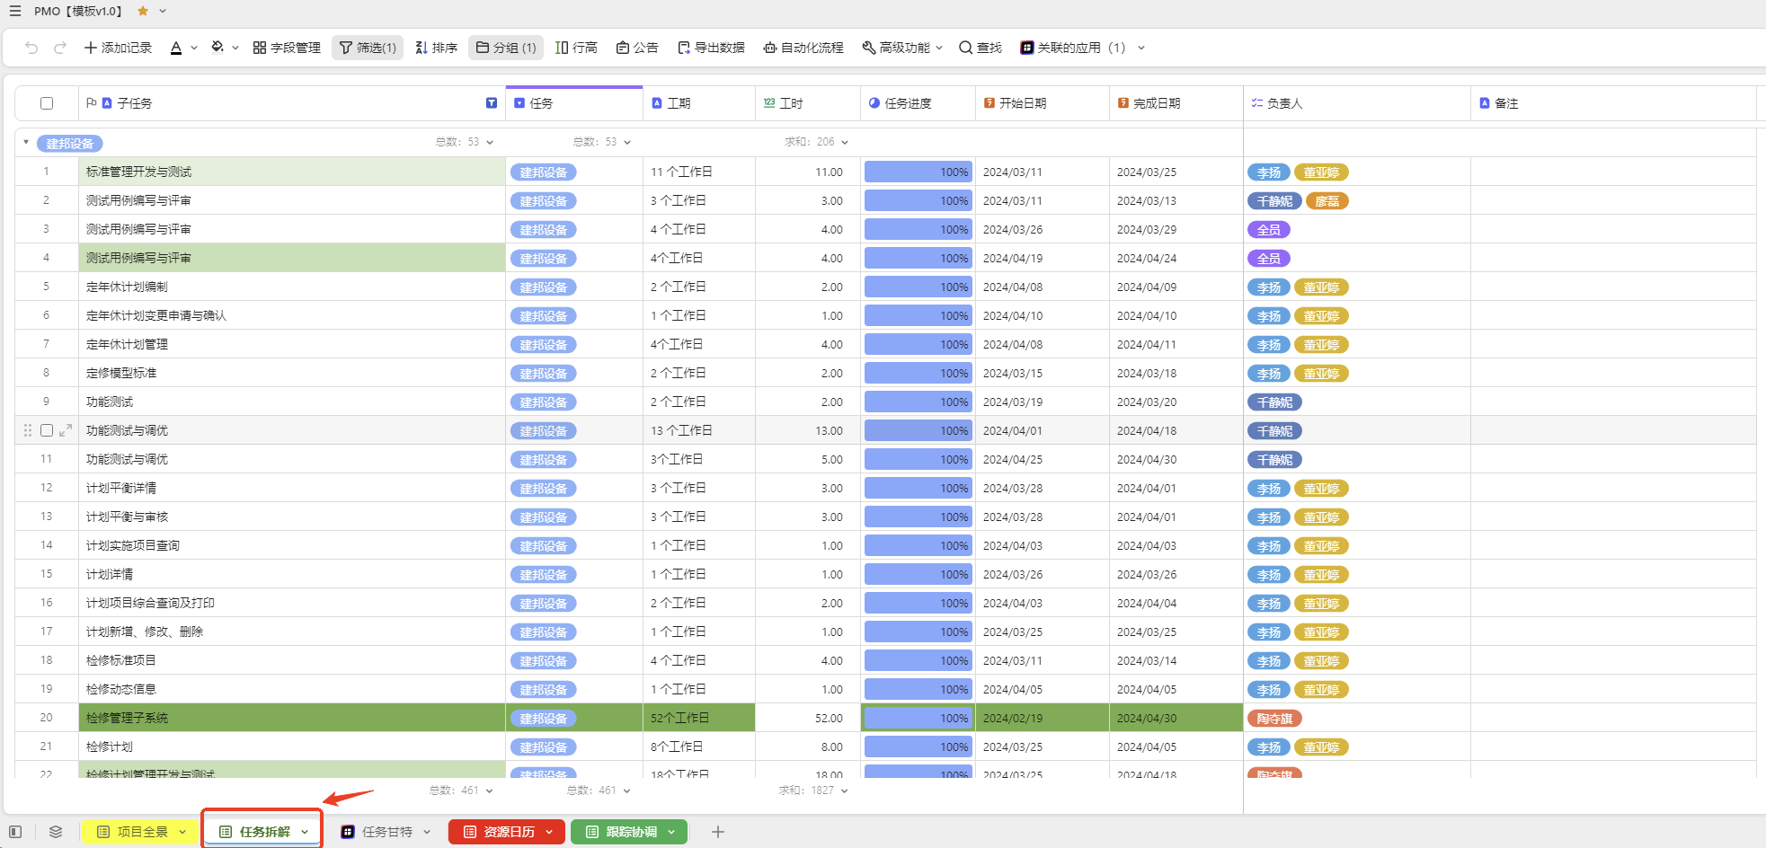1766x848 pixels.
Task: Open the 筛选(1) filter tool
Action: pyautogui.click(x=368, y=48)
